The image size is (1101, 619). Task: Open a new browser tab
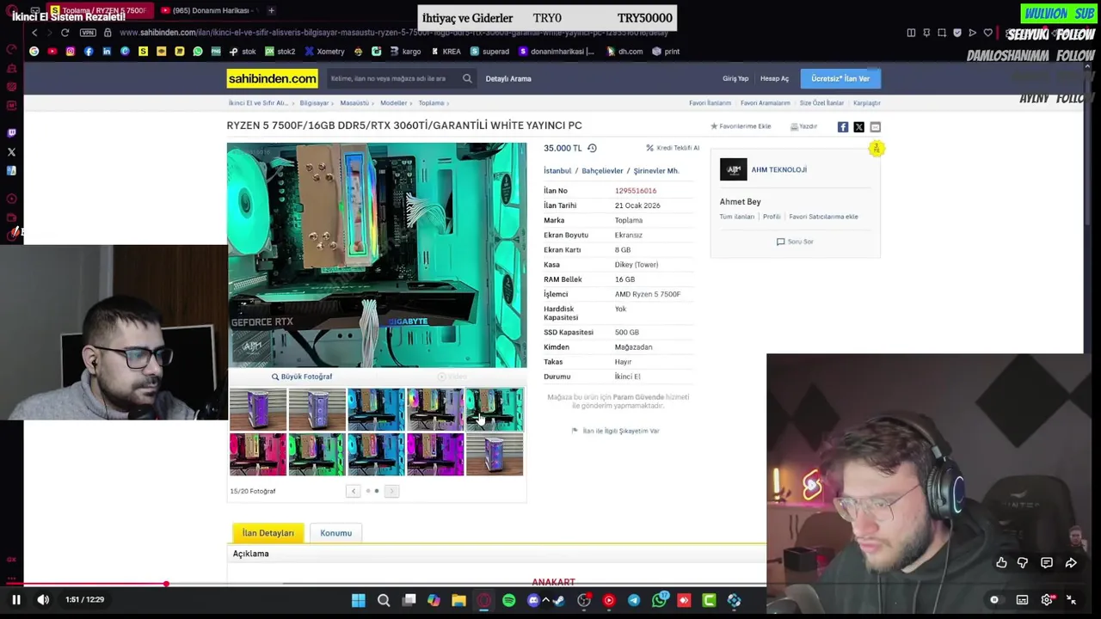271,10
